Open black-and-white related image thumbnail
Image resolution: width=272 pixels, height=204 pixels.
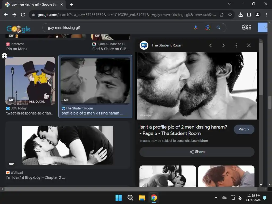[168, 176]
